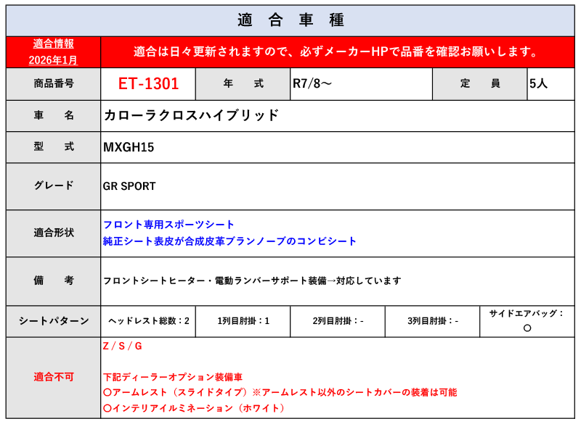Click the 2列目肘掛：- cell
581x424 pixels.
click(x=338, y=320)
